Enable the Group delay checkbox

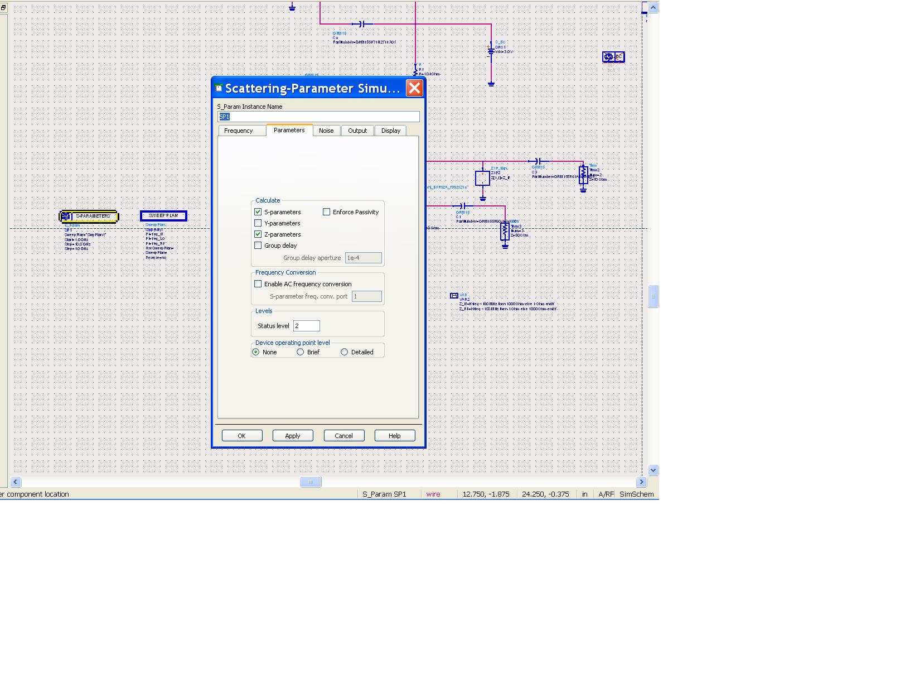tap(258, 246)
